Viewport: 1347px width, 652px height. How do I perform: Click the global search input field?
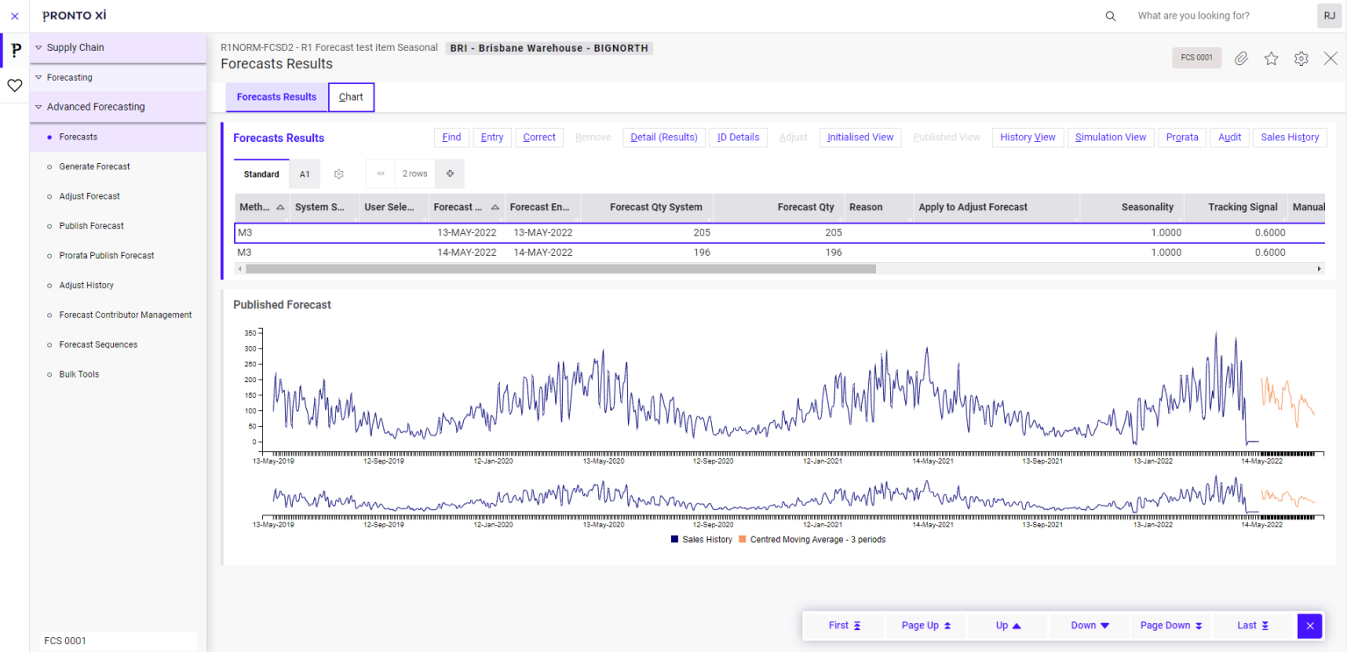[x=1217, y=16]
